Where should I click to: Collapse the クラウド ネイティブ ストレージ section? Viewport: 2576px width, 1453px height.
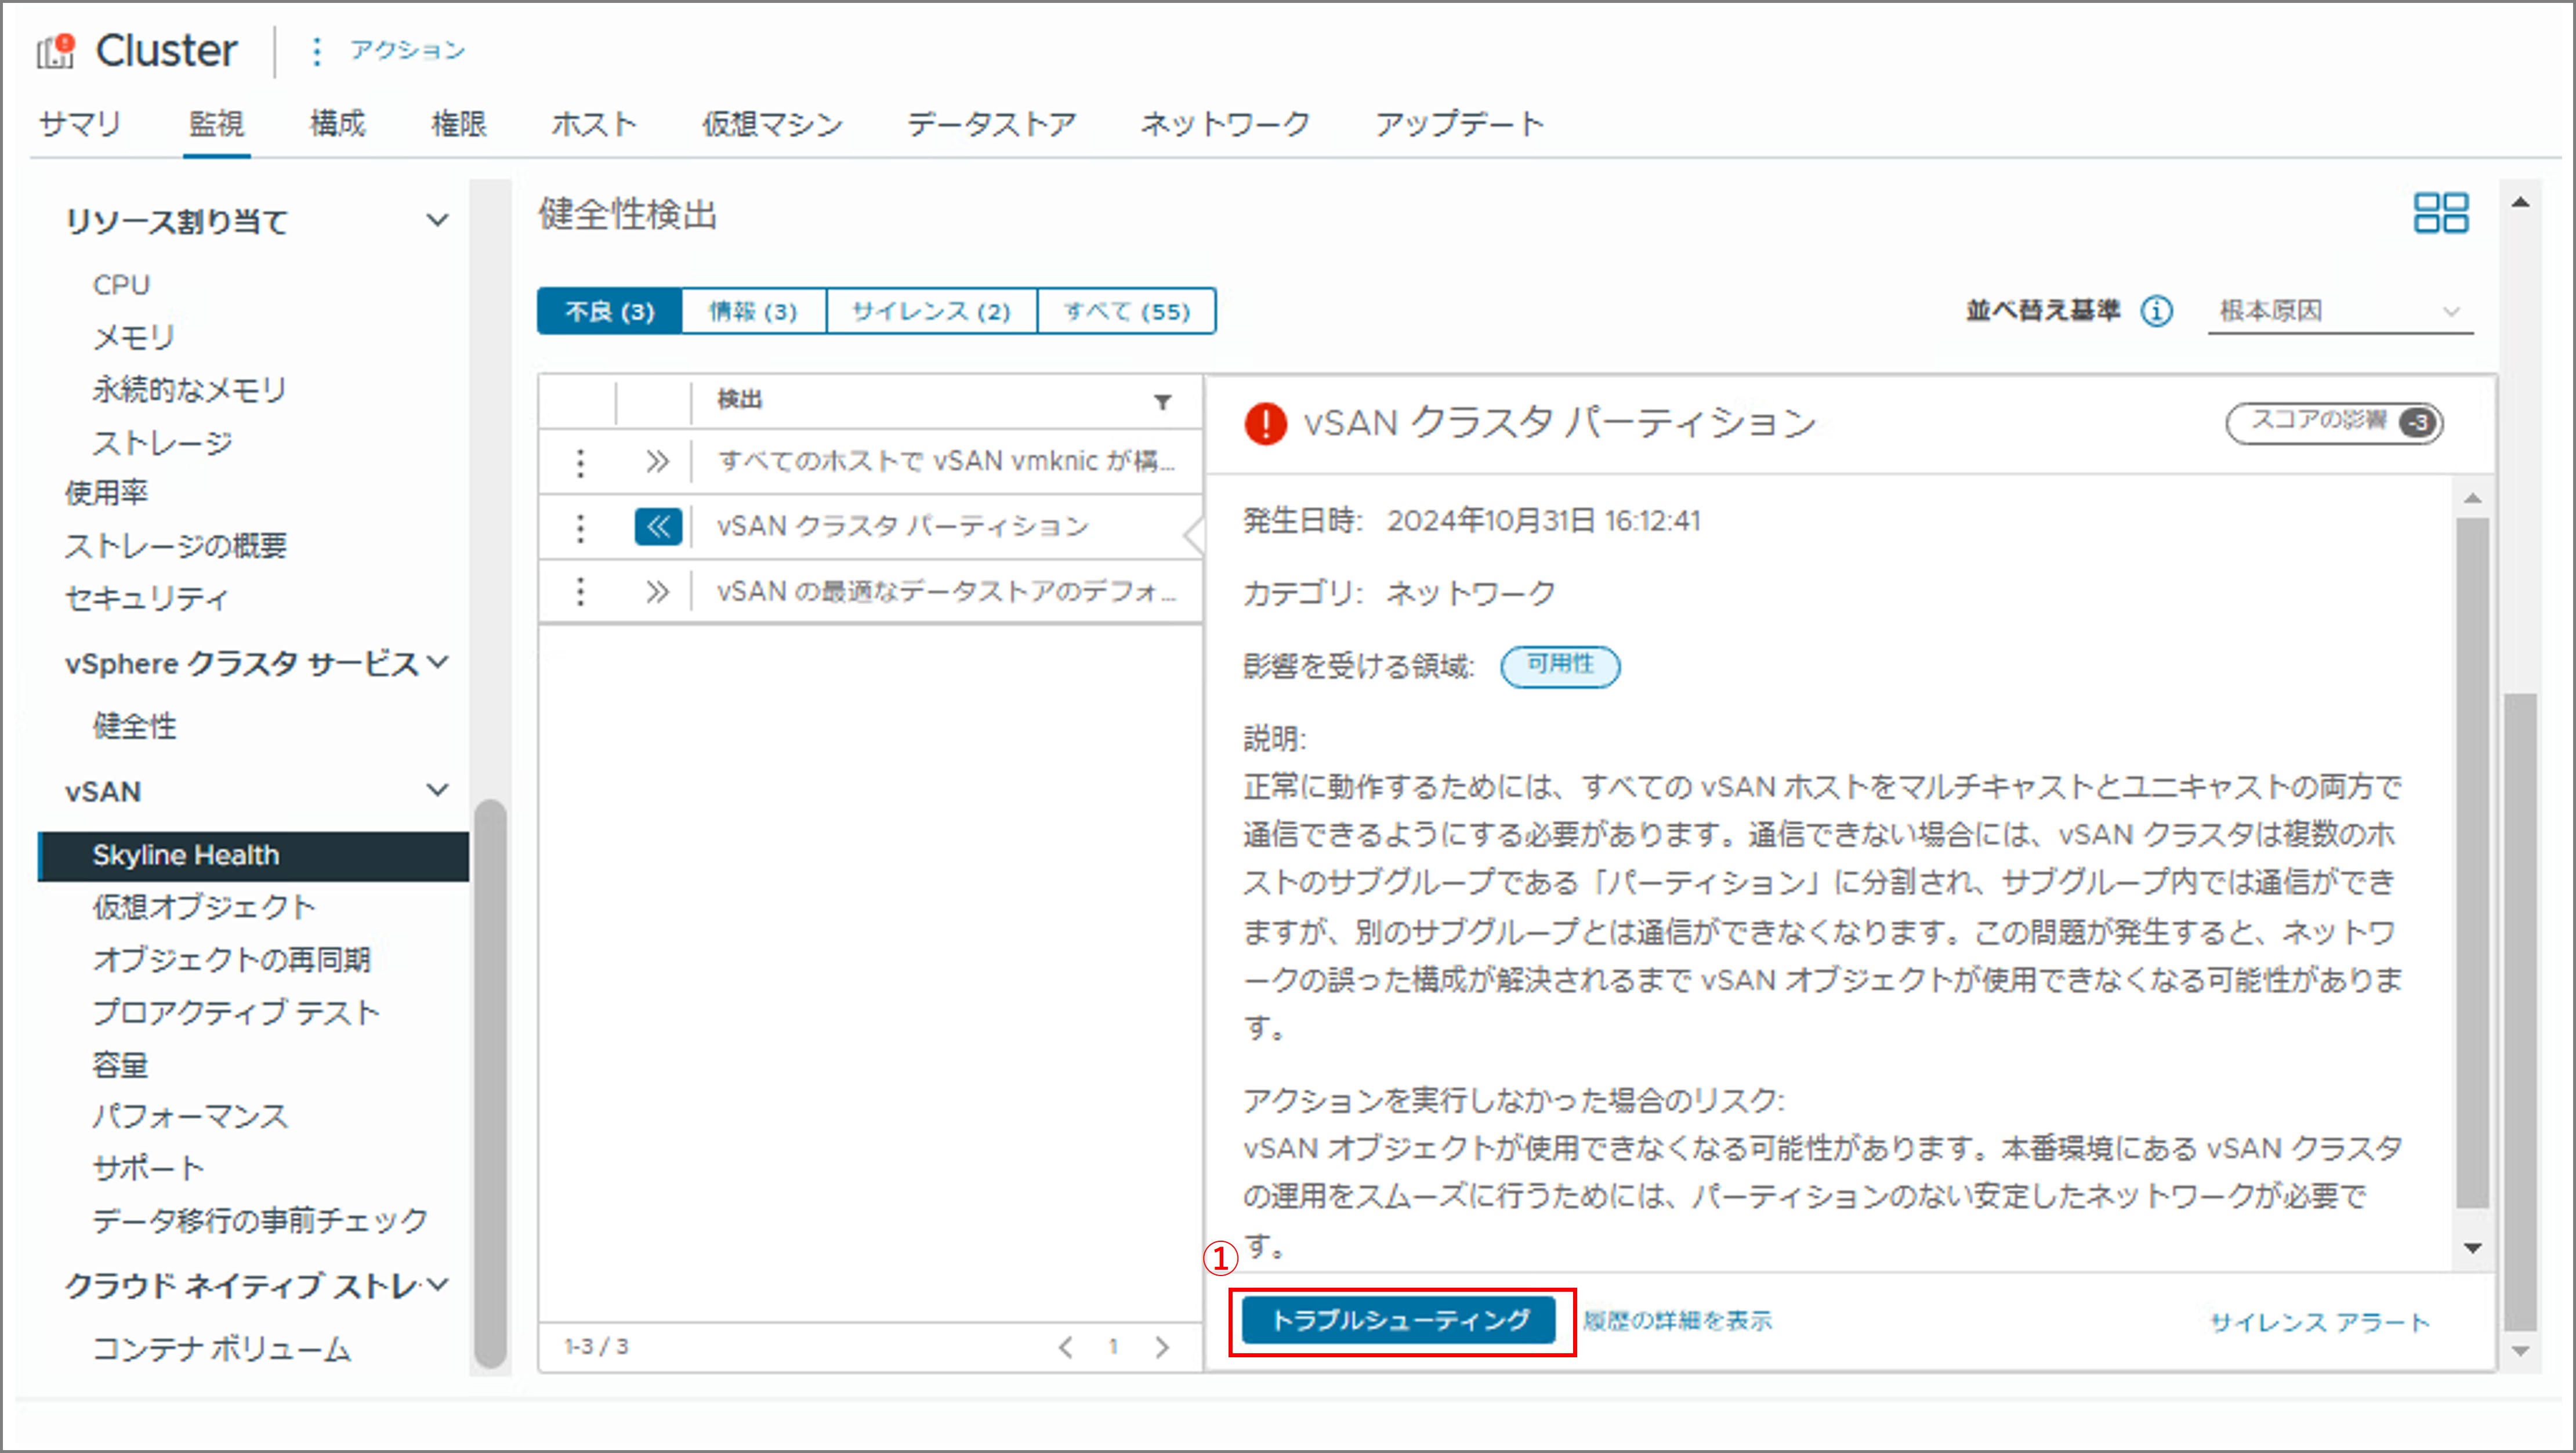(x=437, y=1284)
